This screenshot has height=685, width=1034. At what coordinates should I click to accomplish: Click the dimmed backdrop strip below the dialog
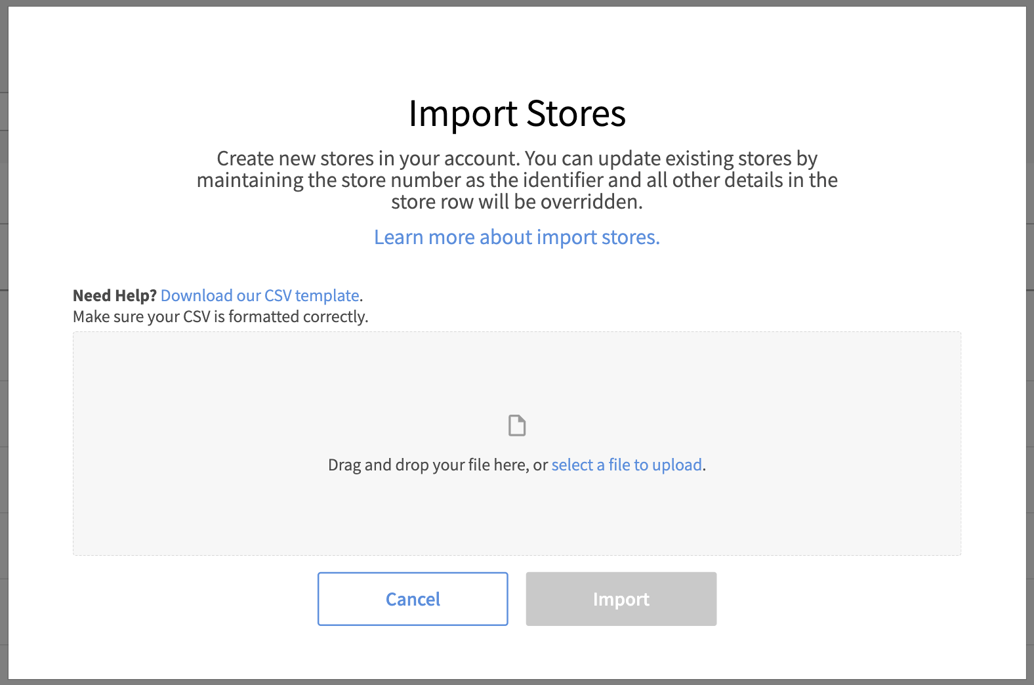(x=517, y=682)
